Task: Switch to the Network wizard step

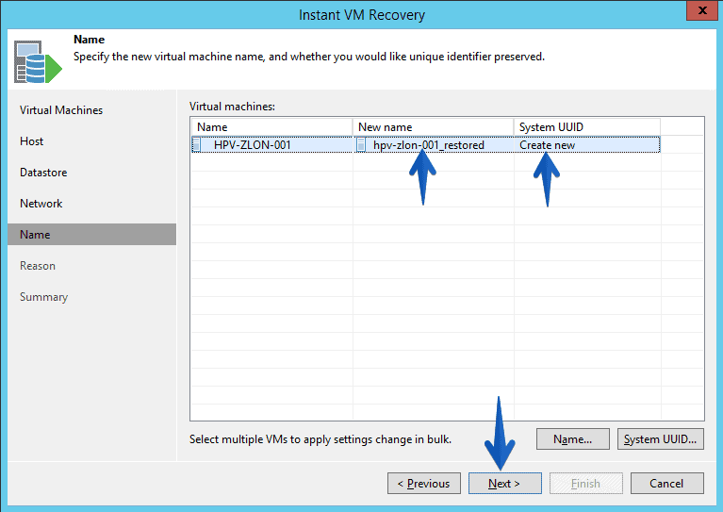Action: (41, 204)
